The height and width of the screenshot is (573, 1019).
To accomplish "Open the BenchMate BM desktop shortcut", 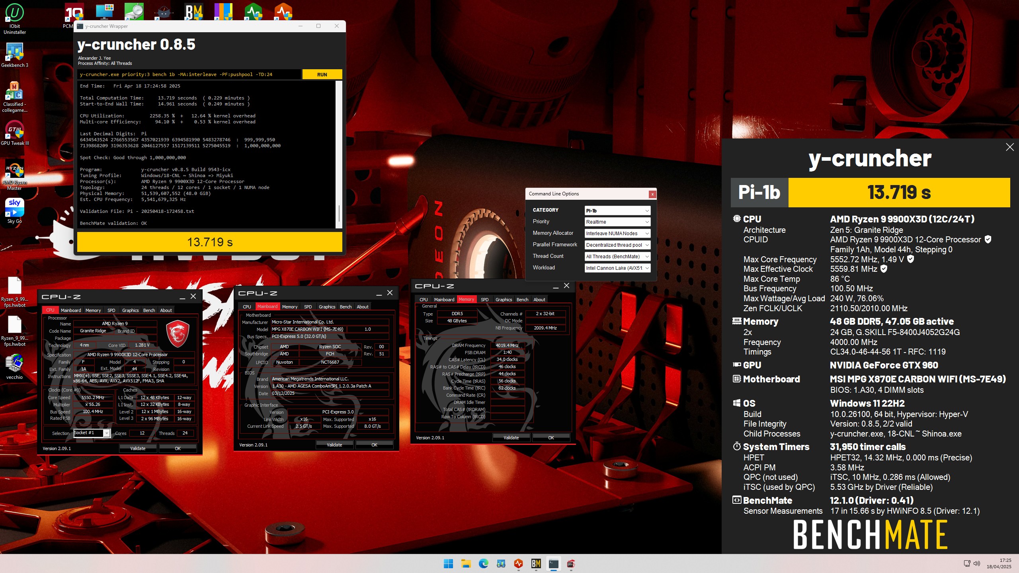I will click(x=194, y=12).
